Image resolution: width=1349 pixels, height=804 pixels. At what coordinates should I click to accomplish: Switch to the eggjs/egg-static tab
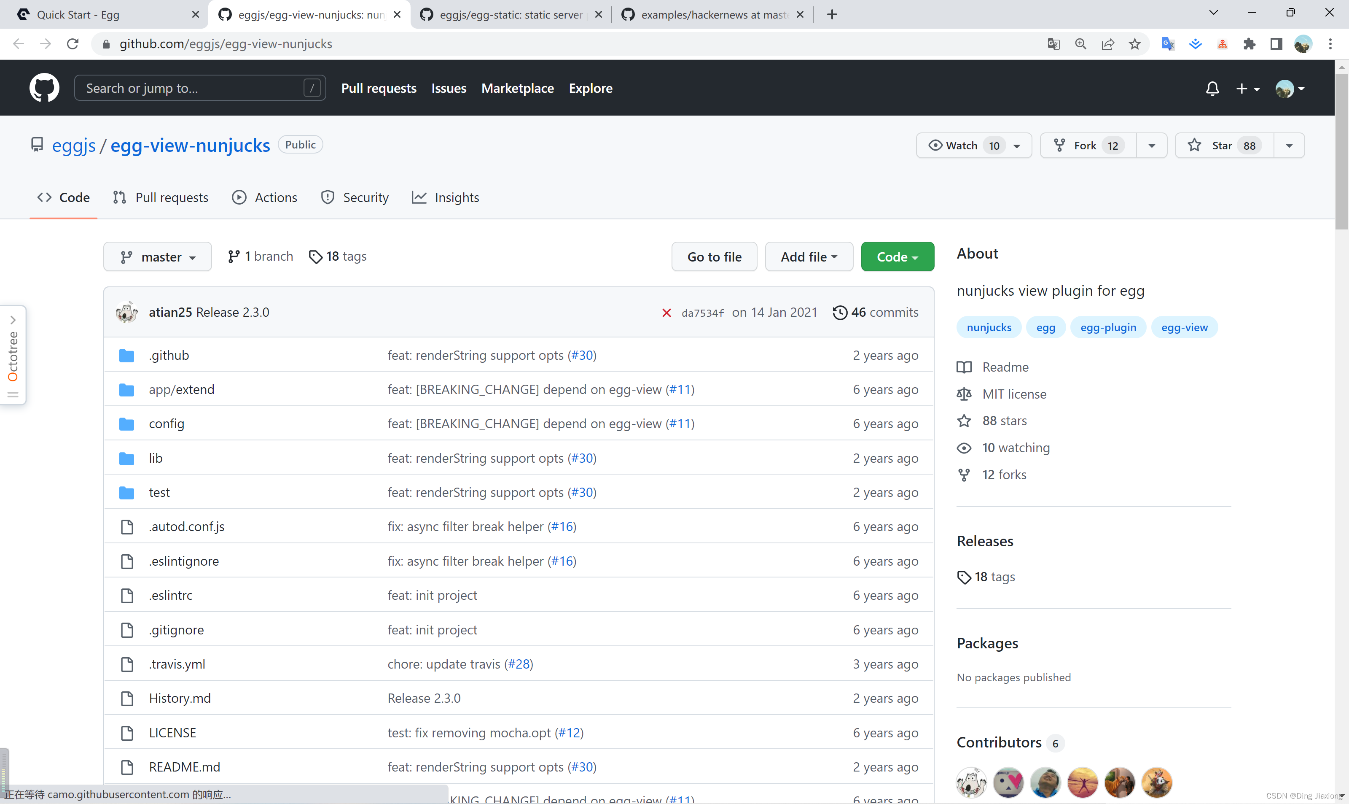tap(511, 15)
